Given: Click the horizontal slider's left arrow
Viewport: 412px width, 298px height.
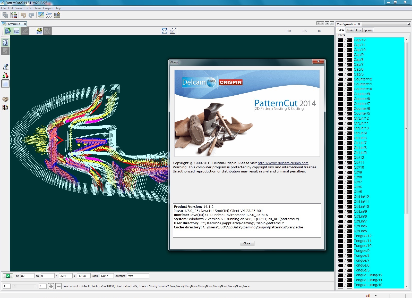Looking at the screenshot, I should point(14,286).
